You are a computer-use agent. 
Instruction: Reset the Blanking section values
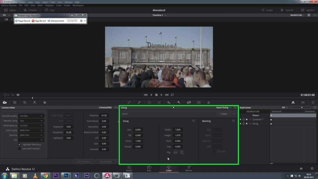(233, 121)
